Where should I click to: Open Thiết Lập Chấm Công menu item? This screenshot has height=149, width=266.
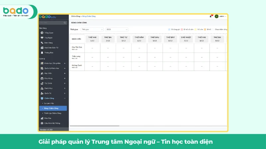click(53, 113)
